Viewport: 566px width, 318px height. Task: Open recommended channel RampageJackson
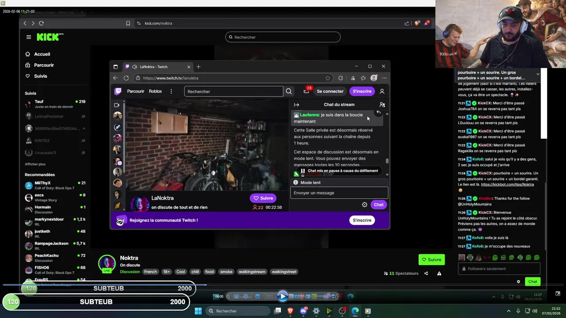click(55, 246)
